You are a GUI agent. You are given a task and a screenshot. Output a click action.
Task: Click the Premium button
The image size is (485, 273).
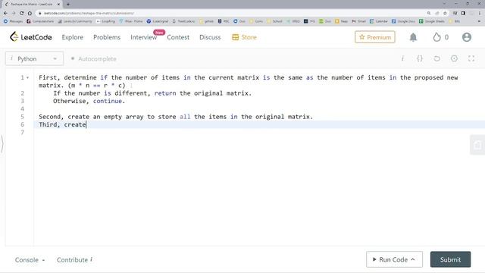pos(375,37)
